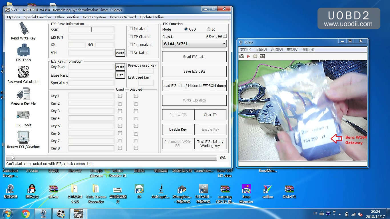Select the IR mode radio button
The image size is (390, 219).
[x=209, y=29]
